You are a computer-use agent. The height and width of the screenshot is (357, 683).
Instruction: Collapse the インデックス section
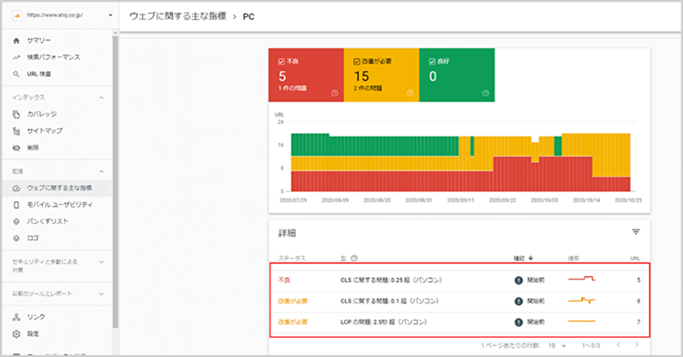pos(101,98)
